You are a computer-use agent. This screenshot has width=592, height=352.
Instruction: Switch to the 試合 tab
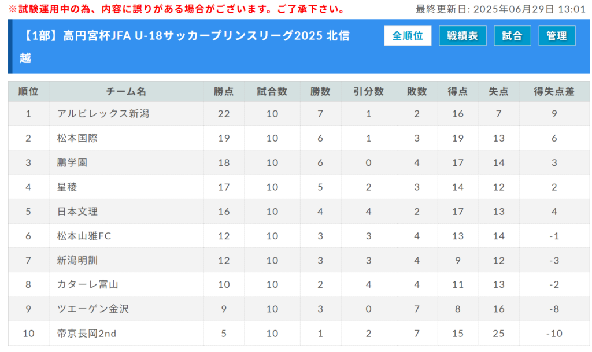tap(512, 36)
